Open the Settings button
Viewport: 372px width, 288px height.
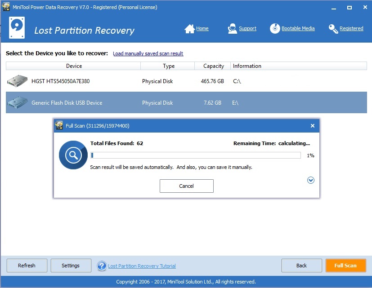tap(71, 265)
